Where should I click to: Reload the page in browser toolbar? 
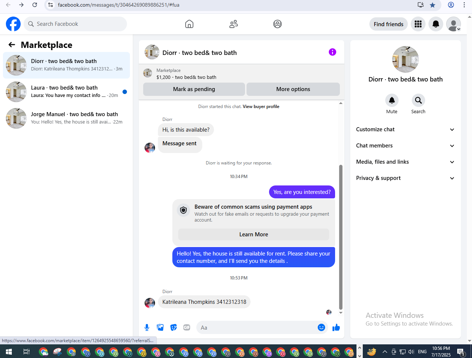click(x=35, y=5)
